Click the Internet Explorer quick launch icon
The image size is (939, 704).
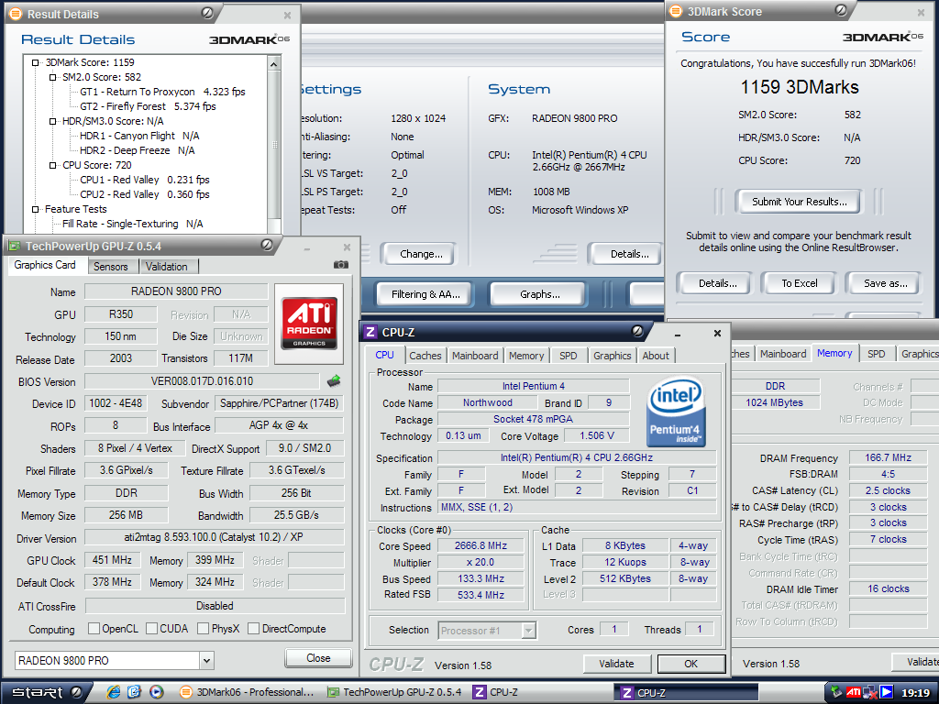pos(113,692)
